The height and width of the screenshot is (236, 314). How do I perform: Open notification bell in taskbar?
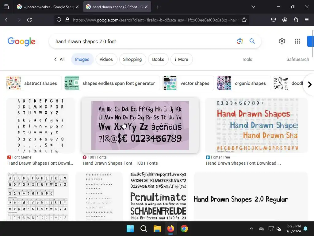point(306,229)
